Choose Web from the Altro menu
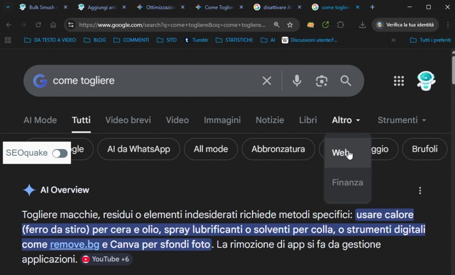 [x=347, y=152]
